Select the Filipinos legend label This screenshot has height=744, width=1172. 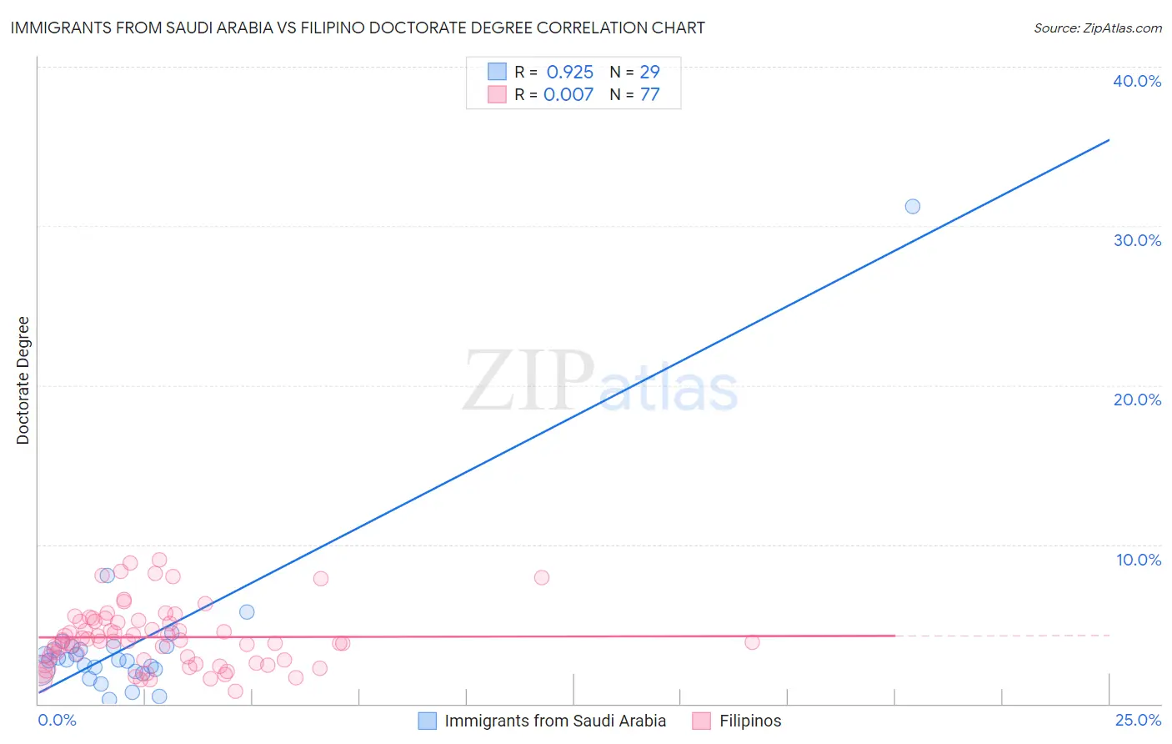750,721
